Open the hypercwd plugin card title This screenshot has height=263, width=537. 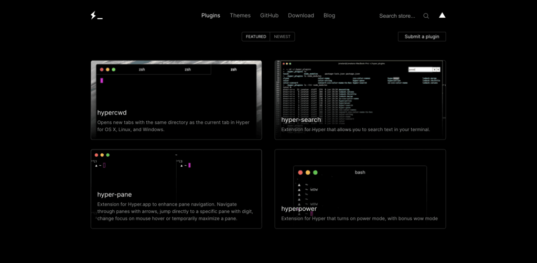point(112,113)
